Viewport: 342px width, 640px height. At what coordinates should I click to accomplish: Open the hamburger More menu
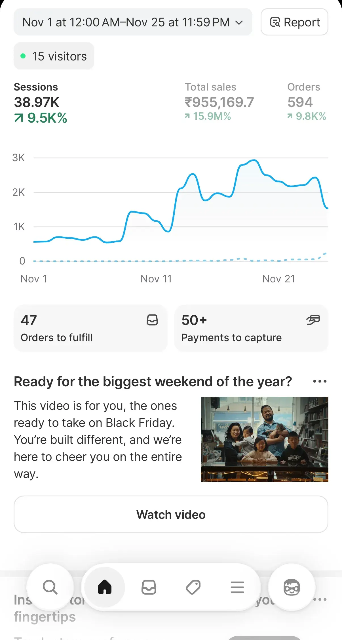click(237, 587)
